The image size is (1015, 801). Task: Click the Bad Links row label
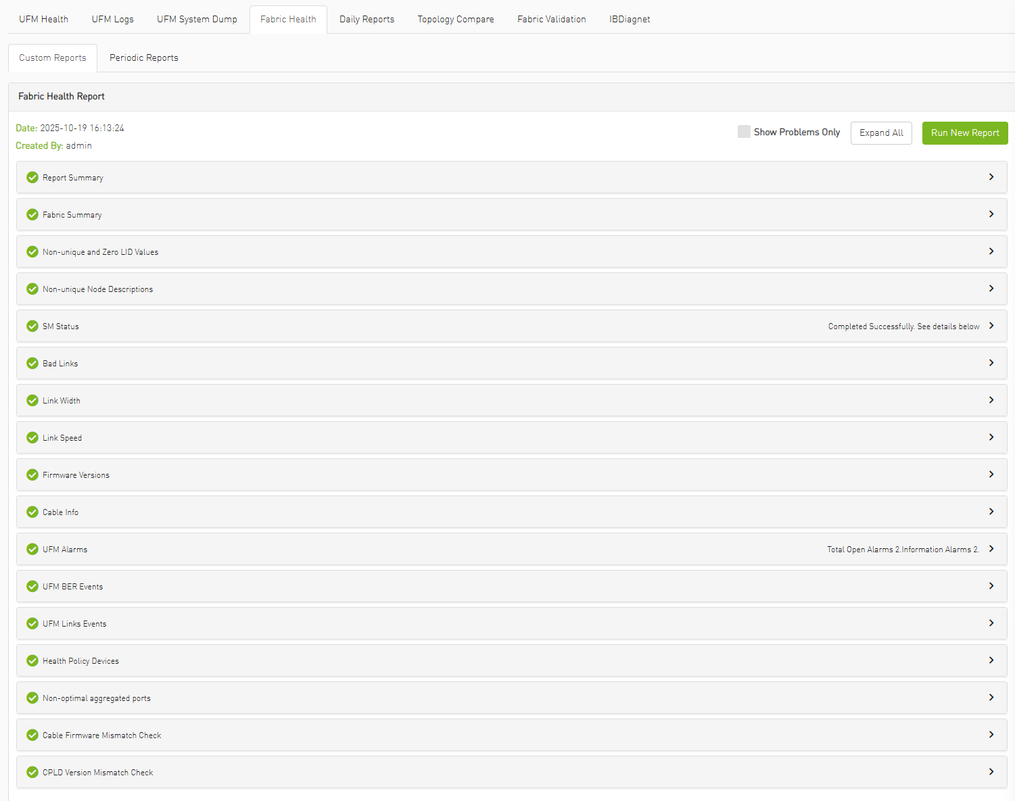click(60, 364)
